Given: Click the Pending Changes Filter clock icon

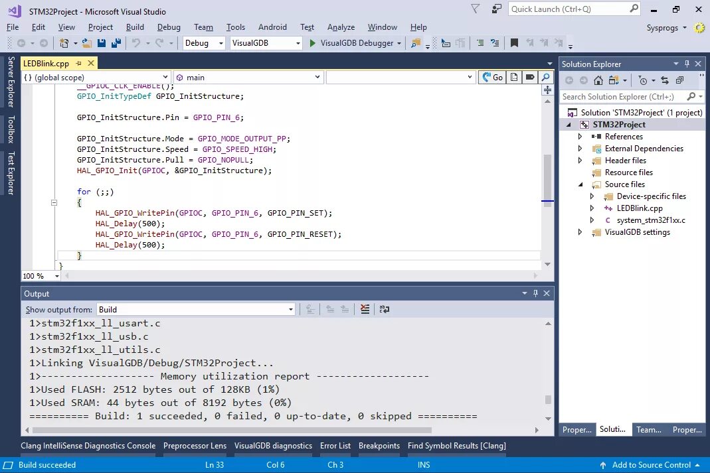Looking at the screenshot, I should pyautogui.click(x=642, y=80).
